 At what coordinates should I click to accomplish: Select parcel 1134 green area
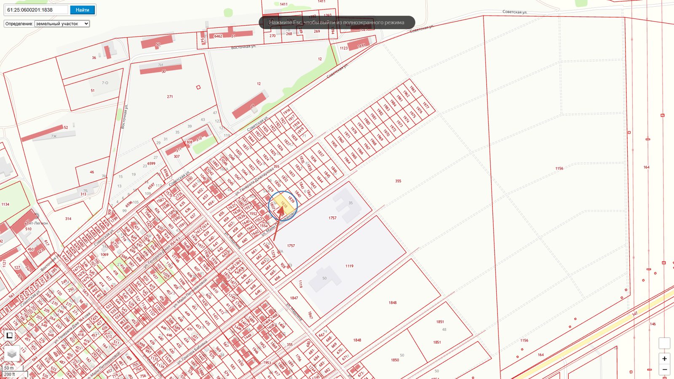tap(5, 204)
